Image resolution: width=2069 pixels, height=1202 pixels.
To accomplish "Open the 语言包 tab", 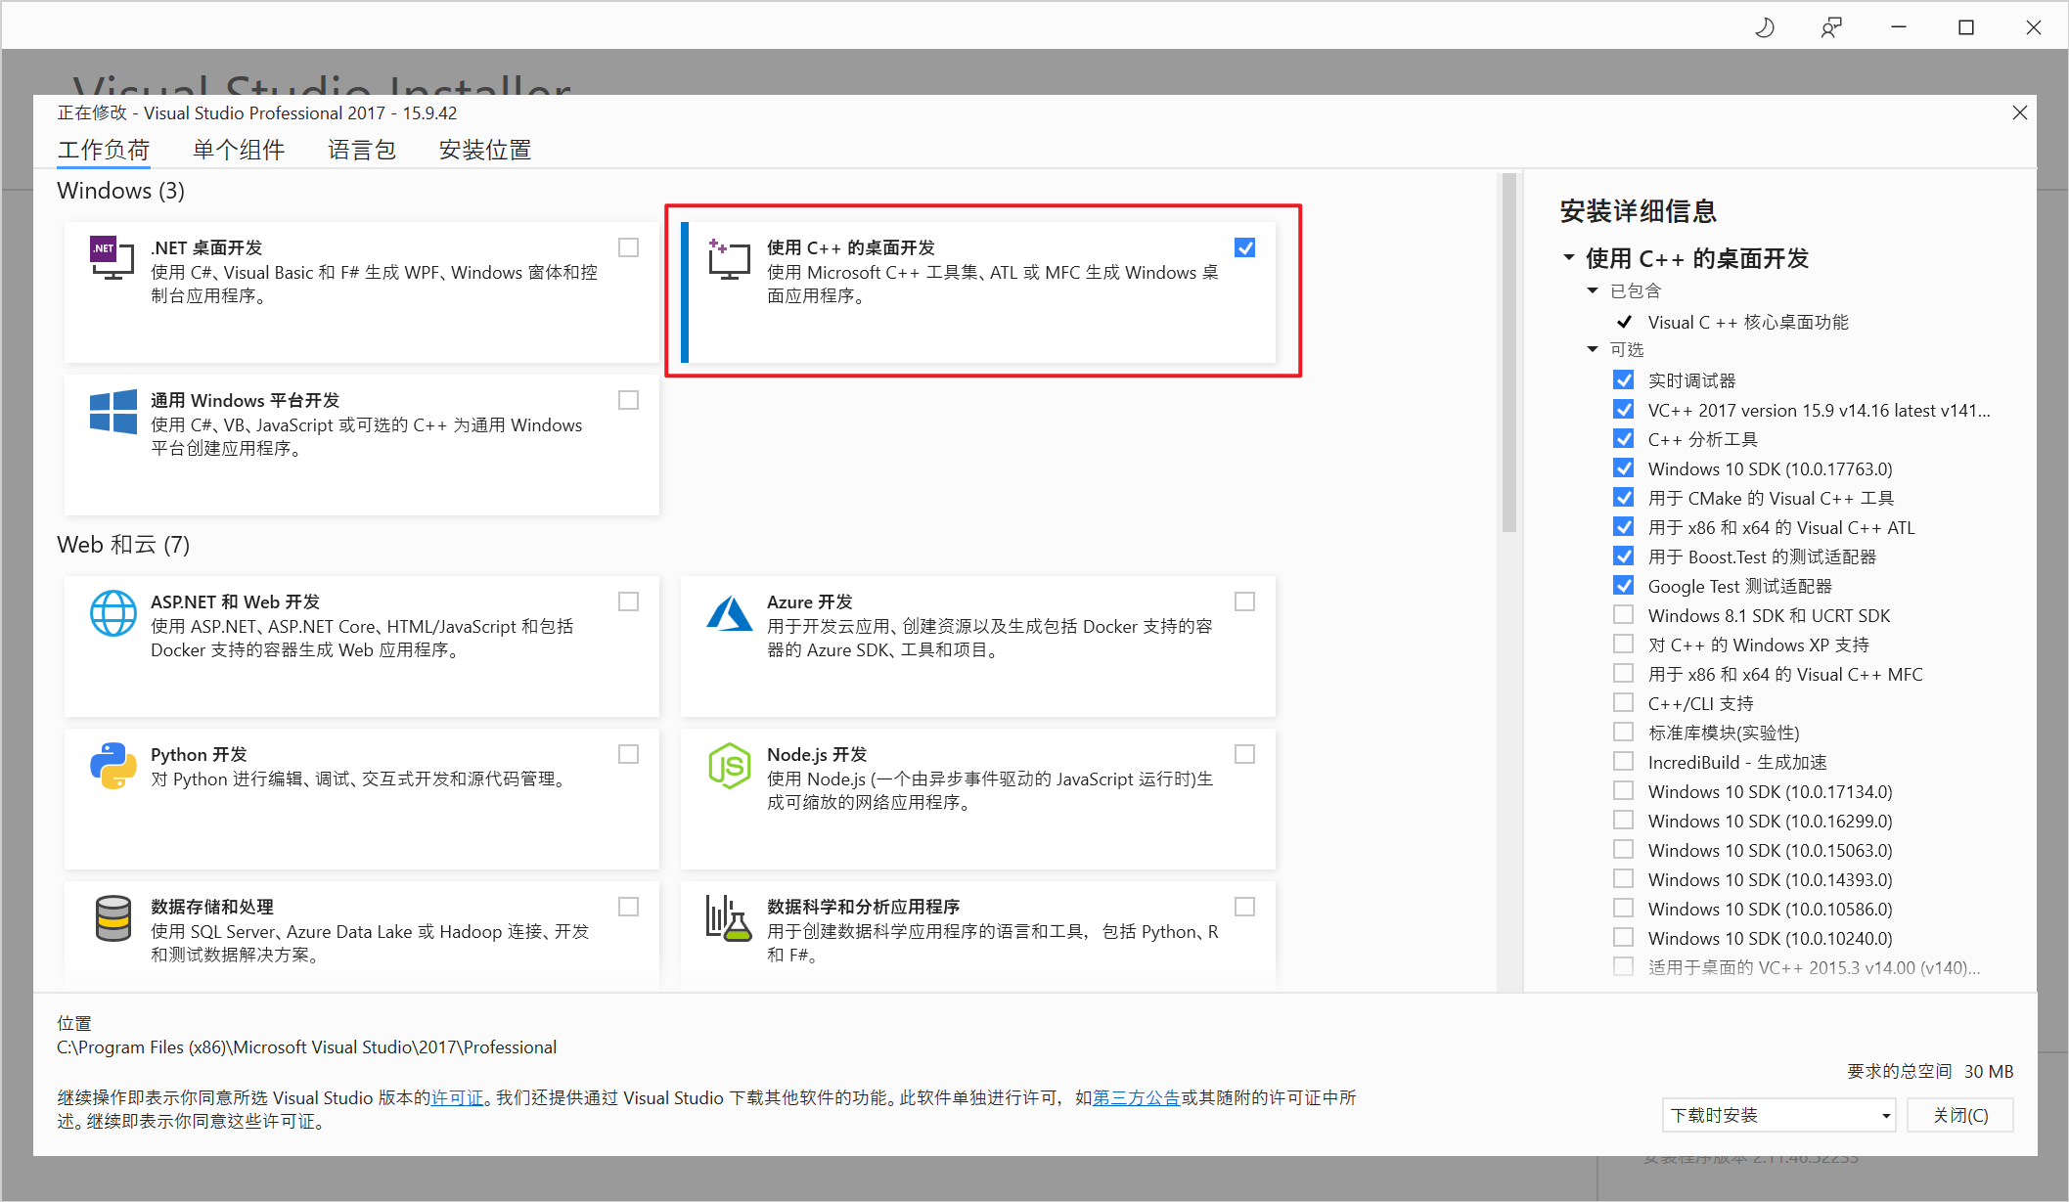I will click(x=361, y=150).
